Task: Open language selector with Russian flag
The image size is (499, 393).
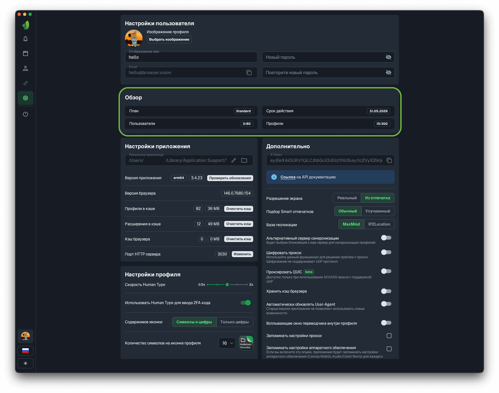Action: pos(25,351)
